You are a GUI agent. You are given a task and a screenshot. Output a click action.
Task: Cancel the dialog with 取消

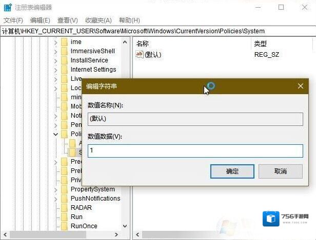(281, 171)
